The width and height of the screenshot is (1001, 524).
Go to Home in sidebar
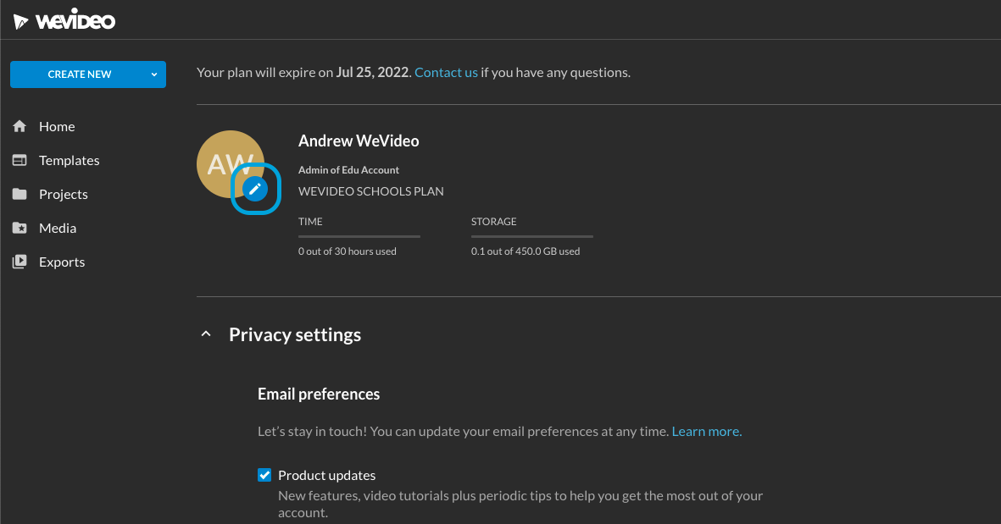pyautogui.click(x=57, y=126)
